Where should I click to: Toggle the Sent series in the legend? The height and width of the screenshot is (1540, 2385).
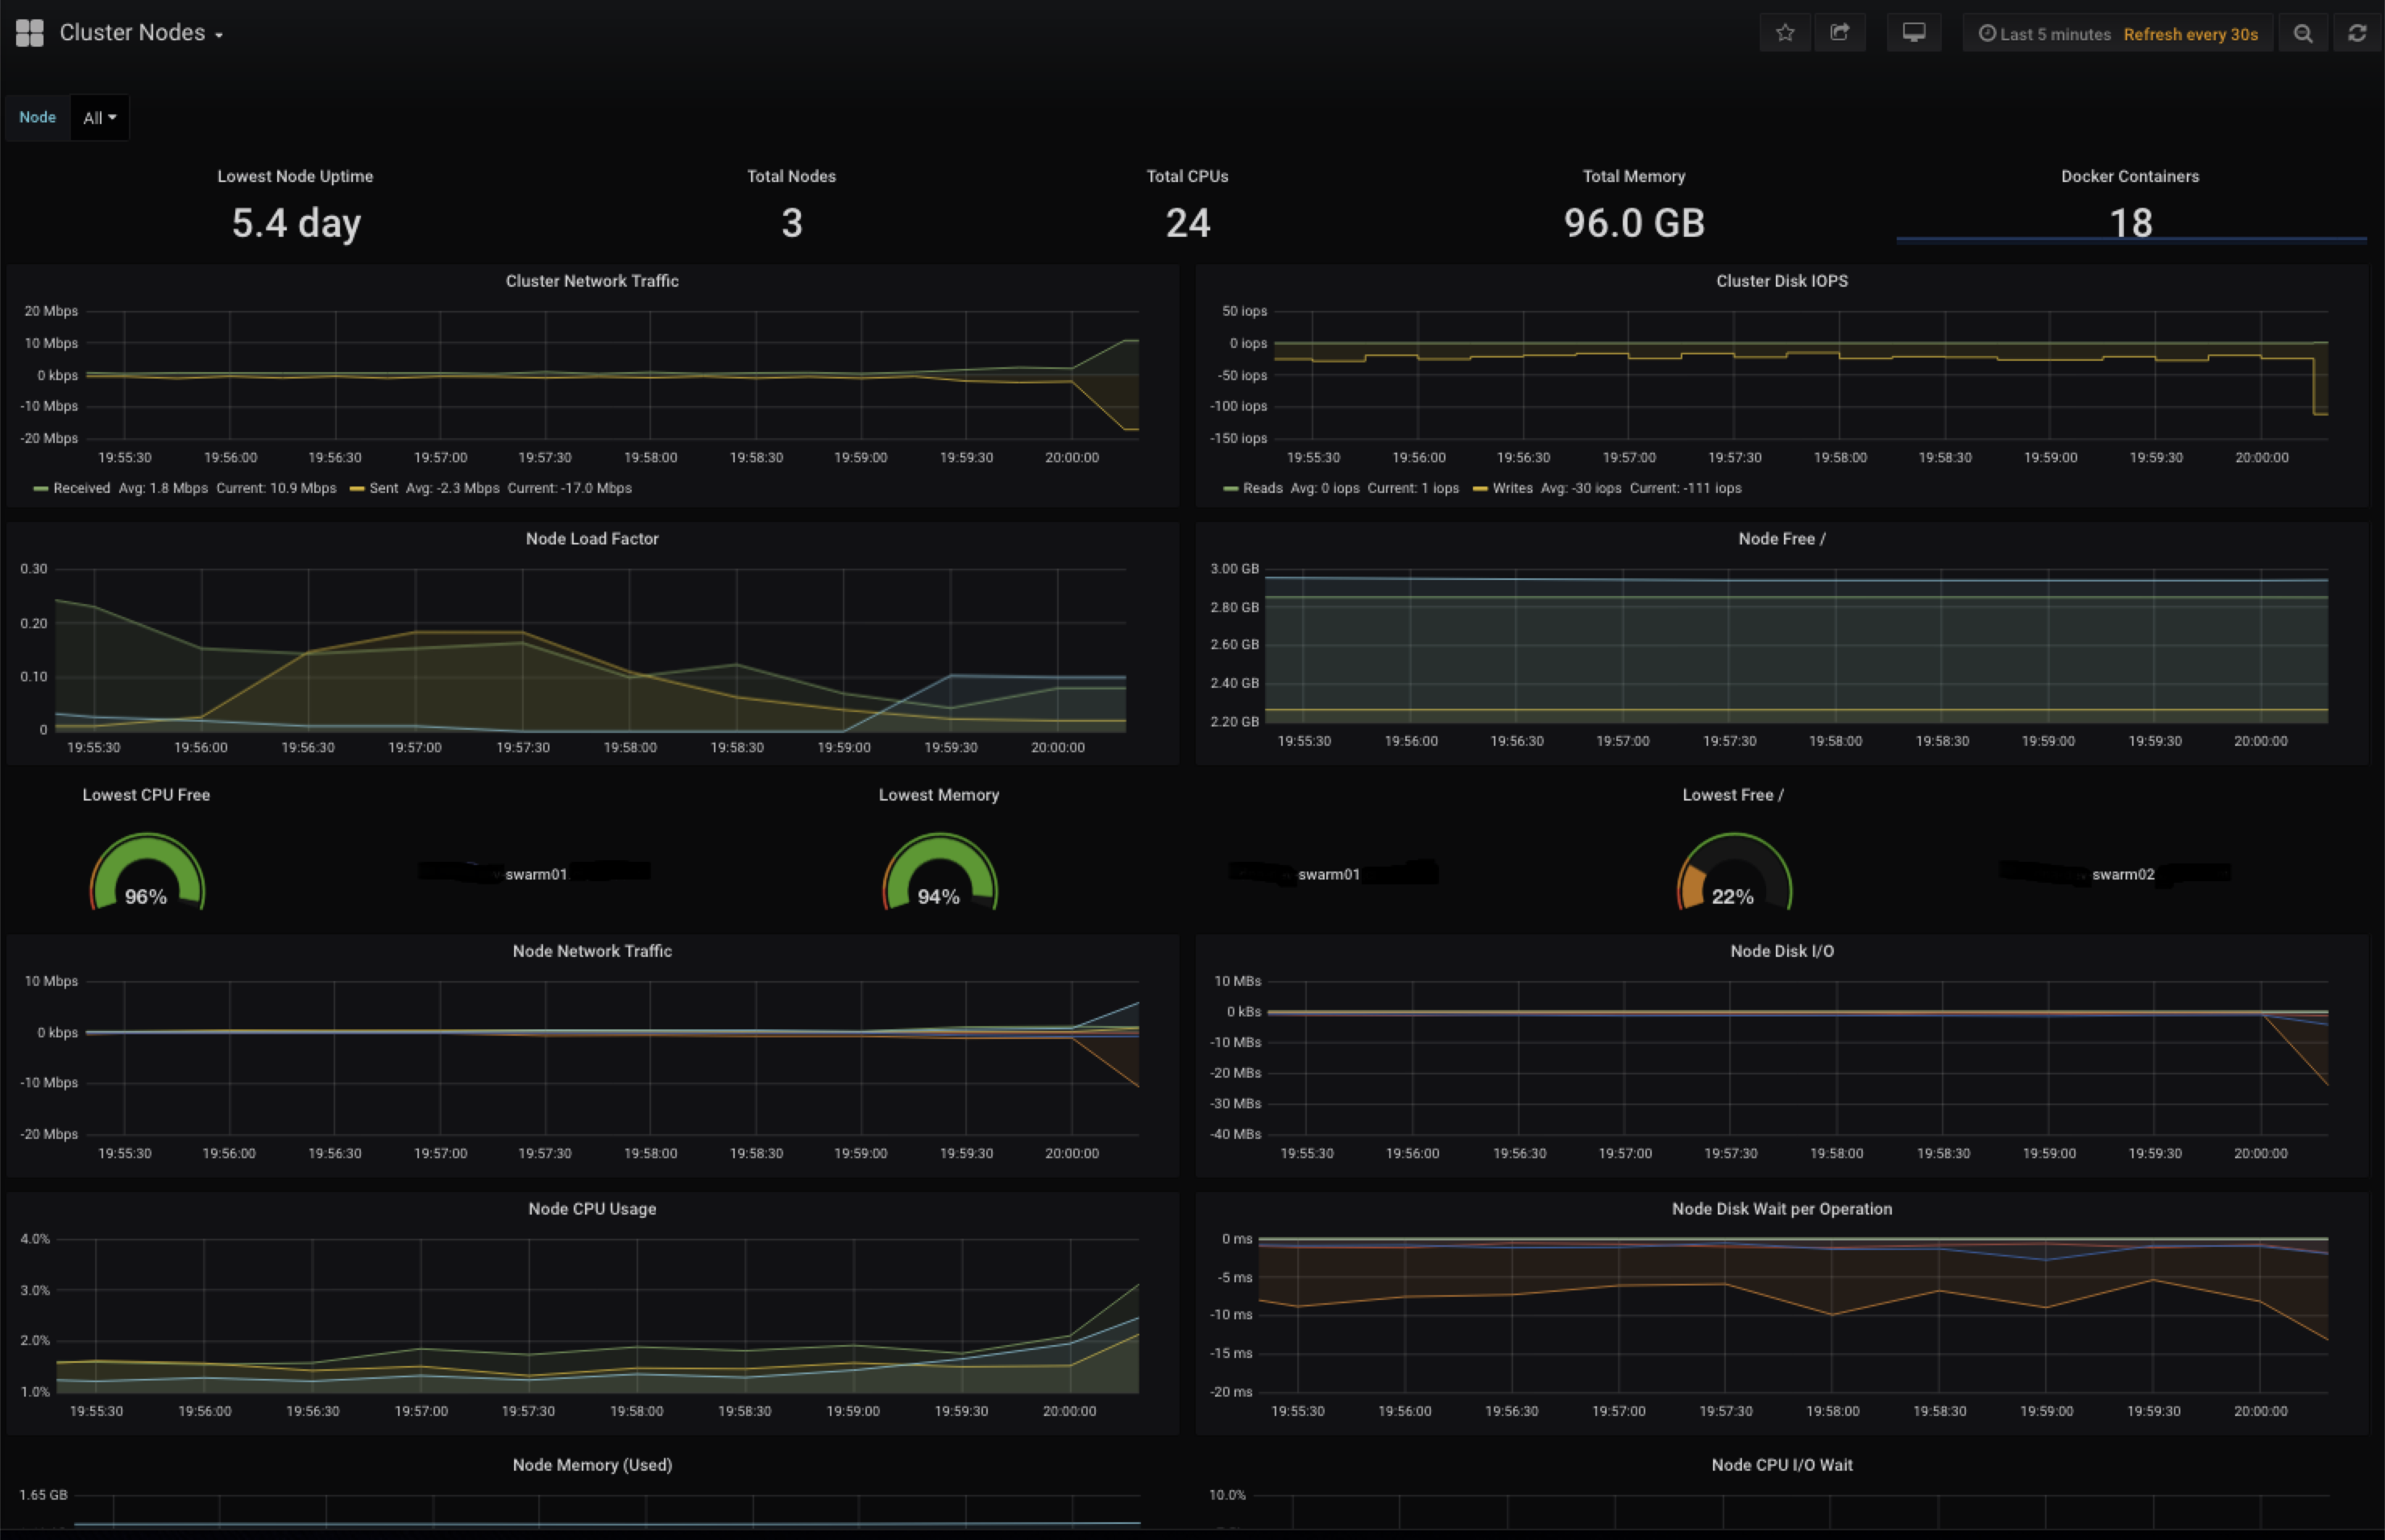[x=384, y=488]
